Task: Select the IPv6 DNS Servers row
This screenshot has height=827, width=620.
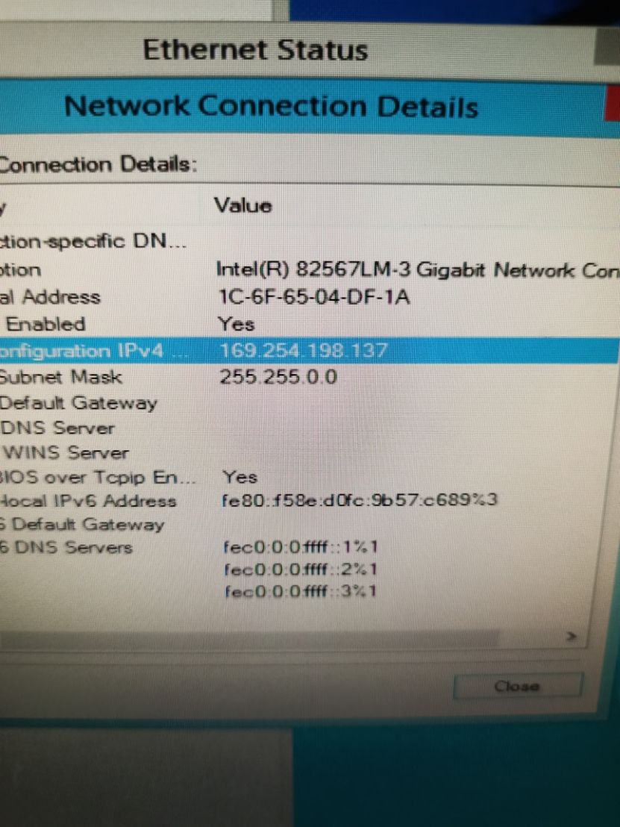Action: pyautogui.click(x=309, y=547)
